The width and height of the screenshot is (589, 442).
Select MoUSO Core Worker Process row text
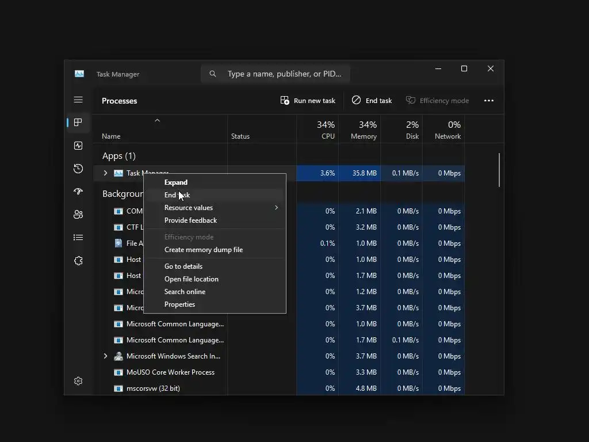coord(170,372)
